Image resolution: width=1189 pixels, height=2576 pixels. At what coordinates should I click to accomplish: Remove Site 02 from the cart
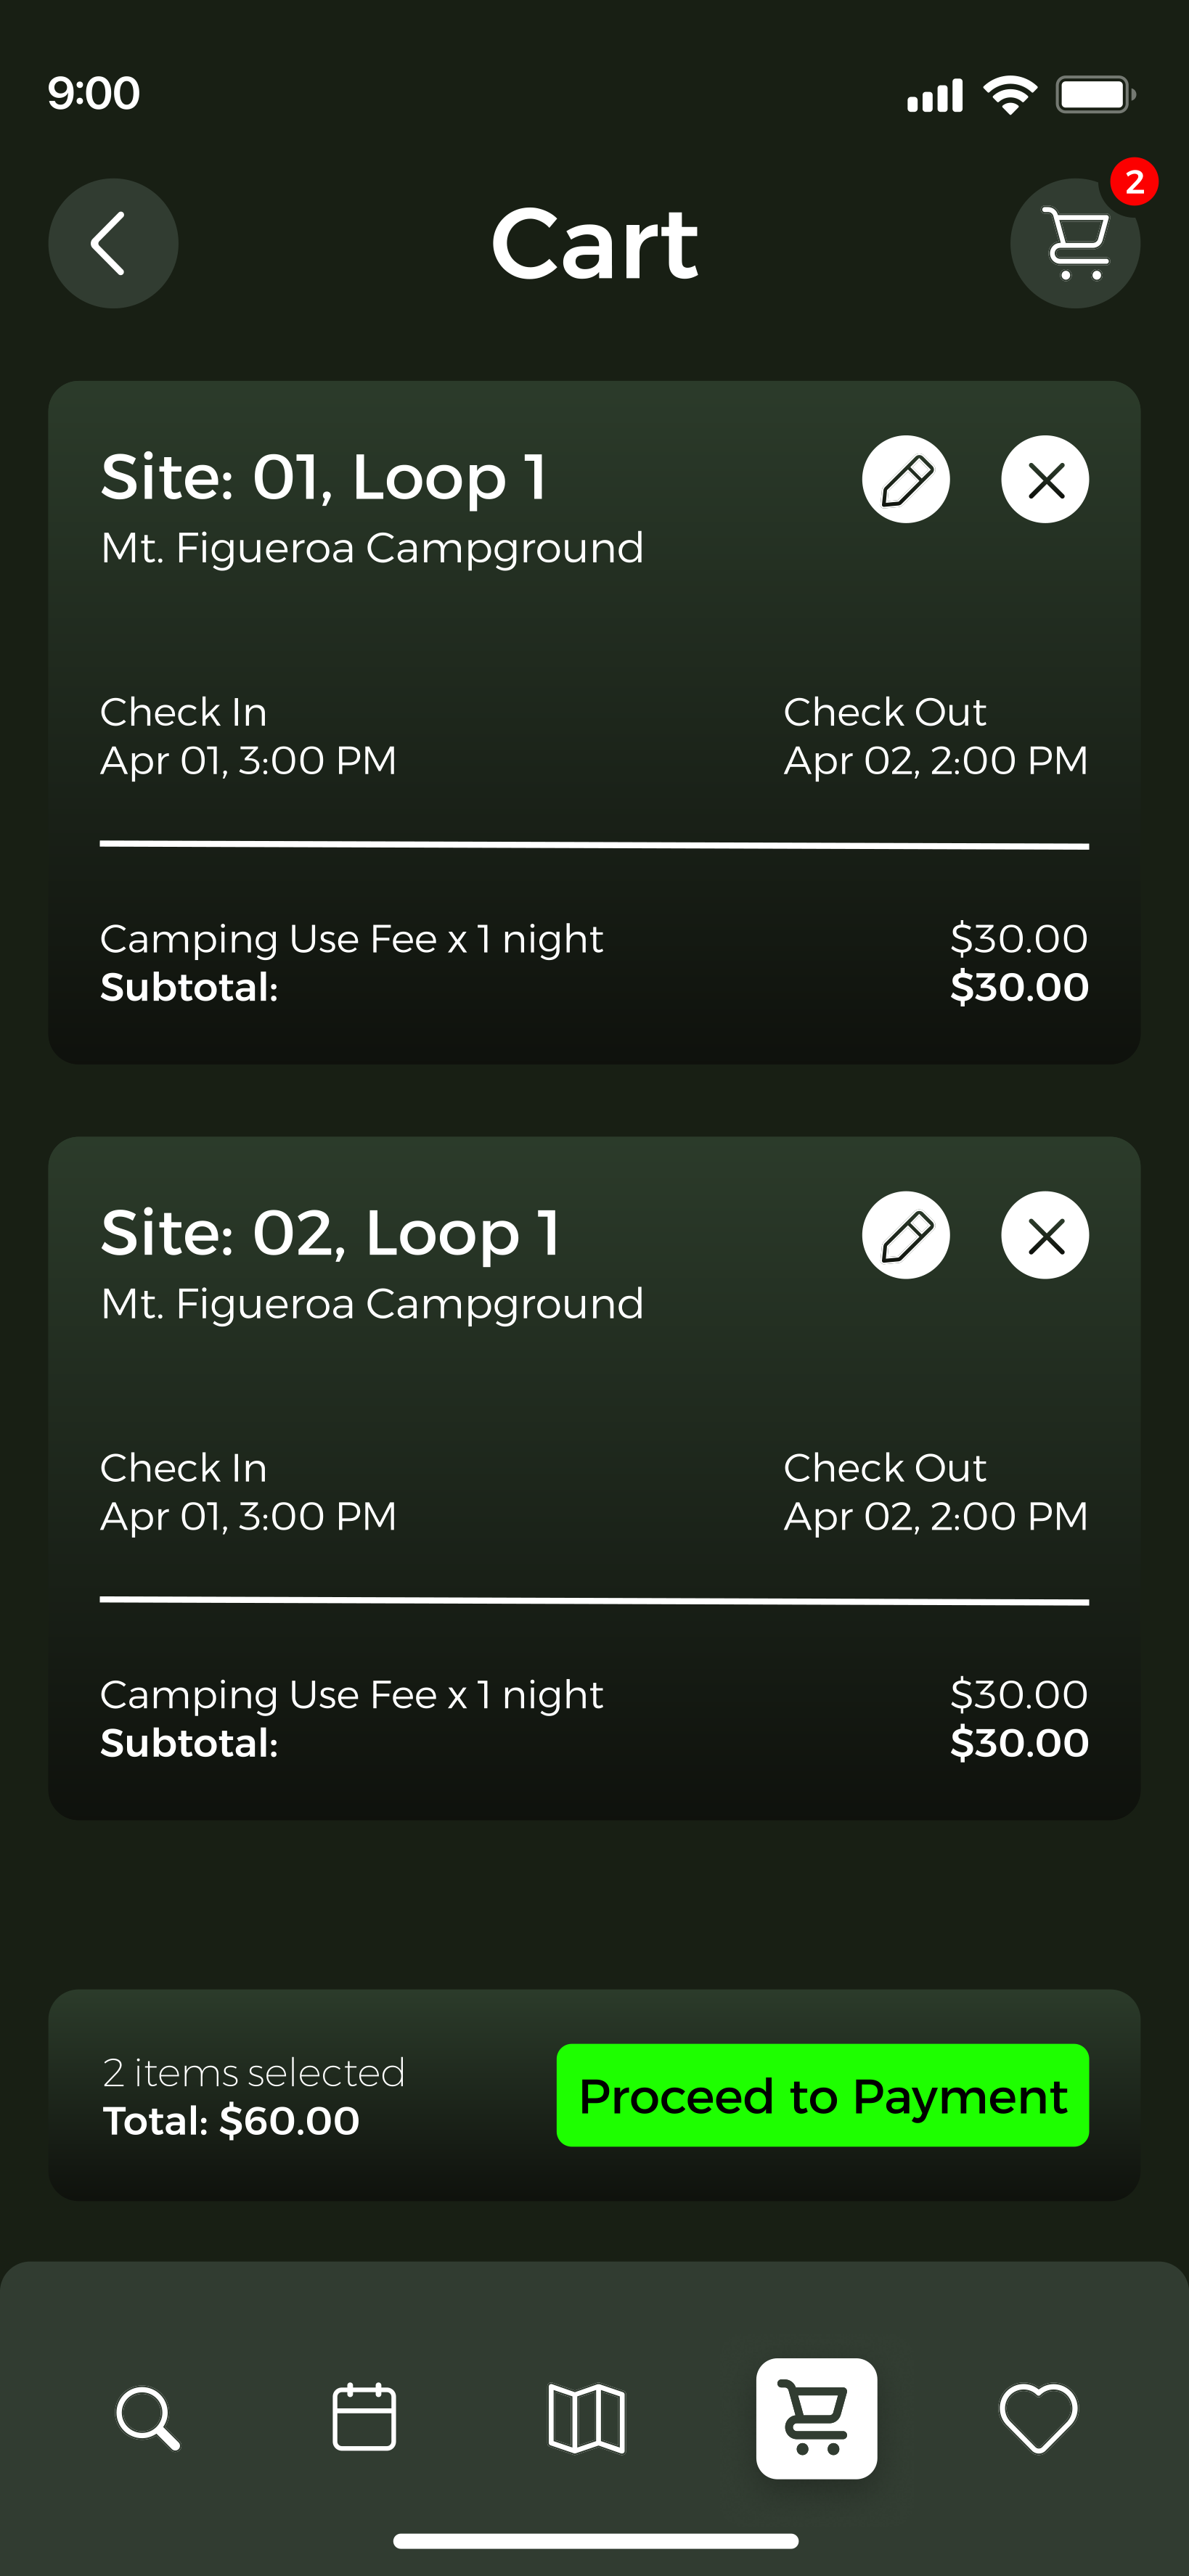coord(1044,1235)
